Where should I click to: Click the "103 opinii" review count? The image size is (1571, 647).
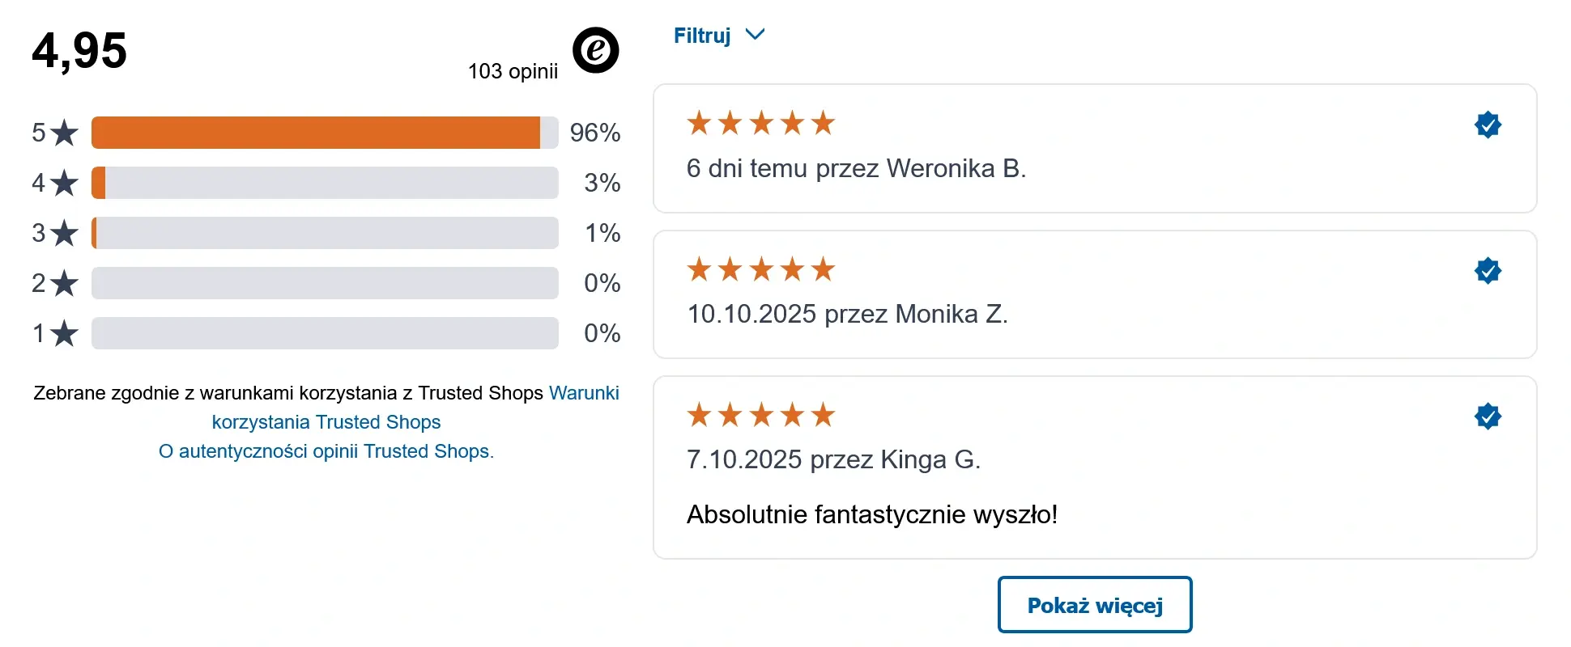(x=513, y=71)
